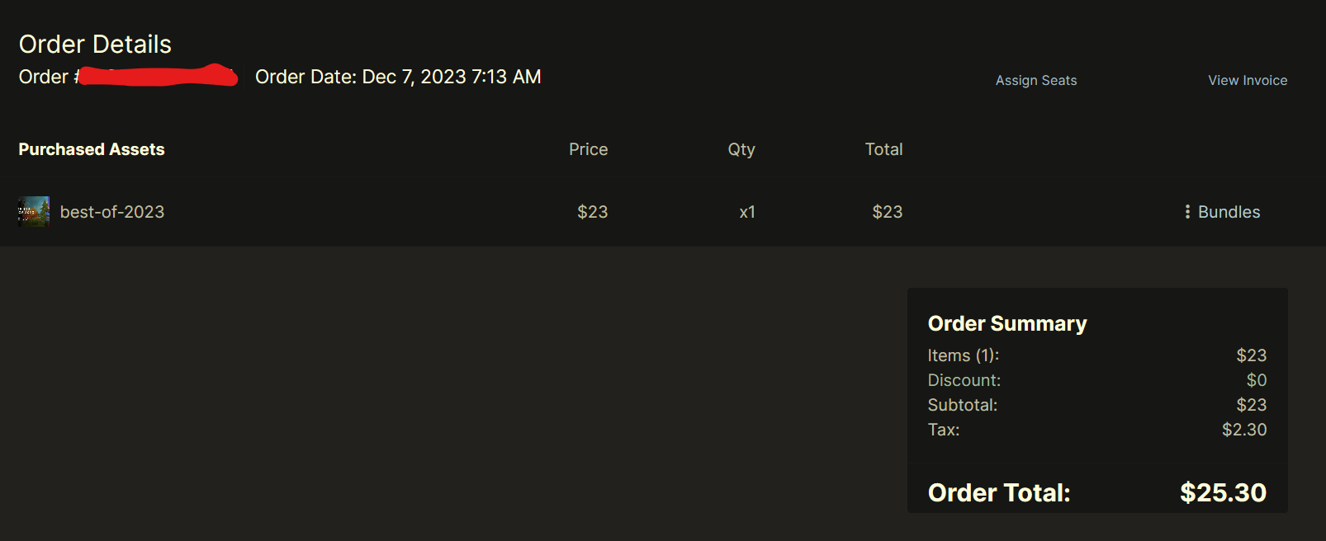Click the Order Summary heading
1326x541 pixels.
click(1007, 323)
